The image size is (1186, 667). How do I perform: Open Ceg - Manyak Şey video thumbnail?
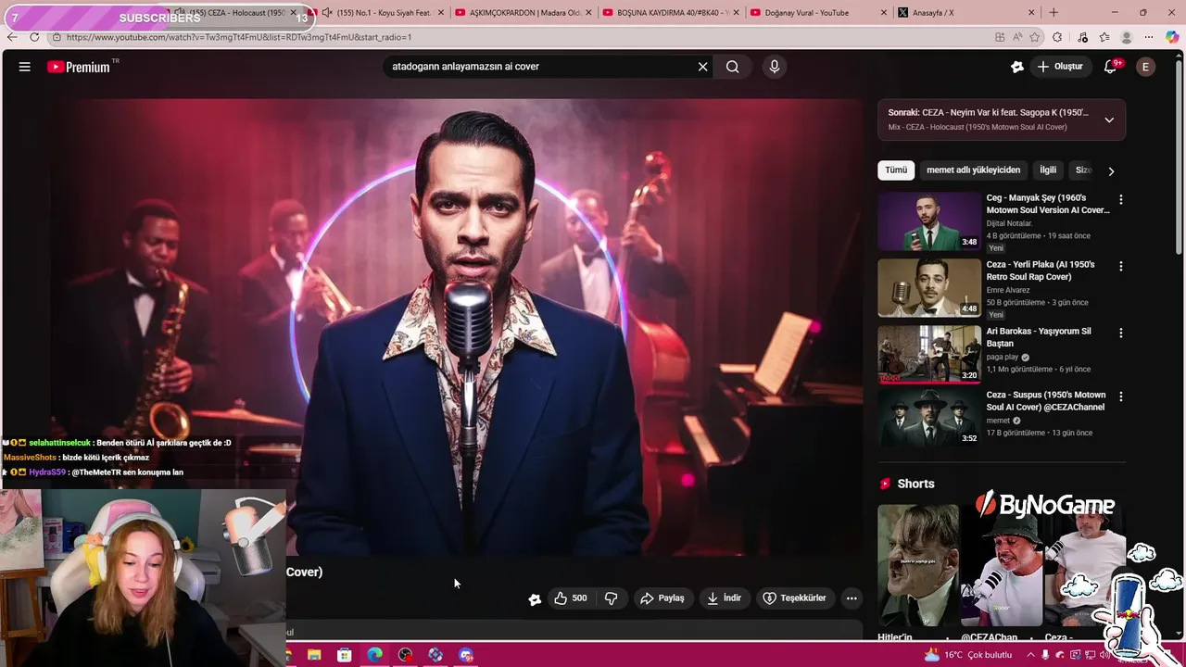(929, 221)
